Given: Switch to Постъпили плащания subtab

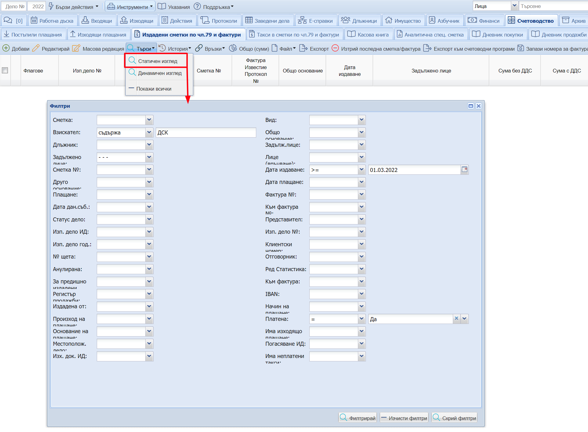Looking at the screenshot, I should [33, 34].
